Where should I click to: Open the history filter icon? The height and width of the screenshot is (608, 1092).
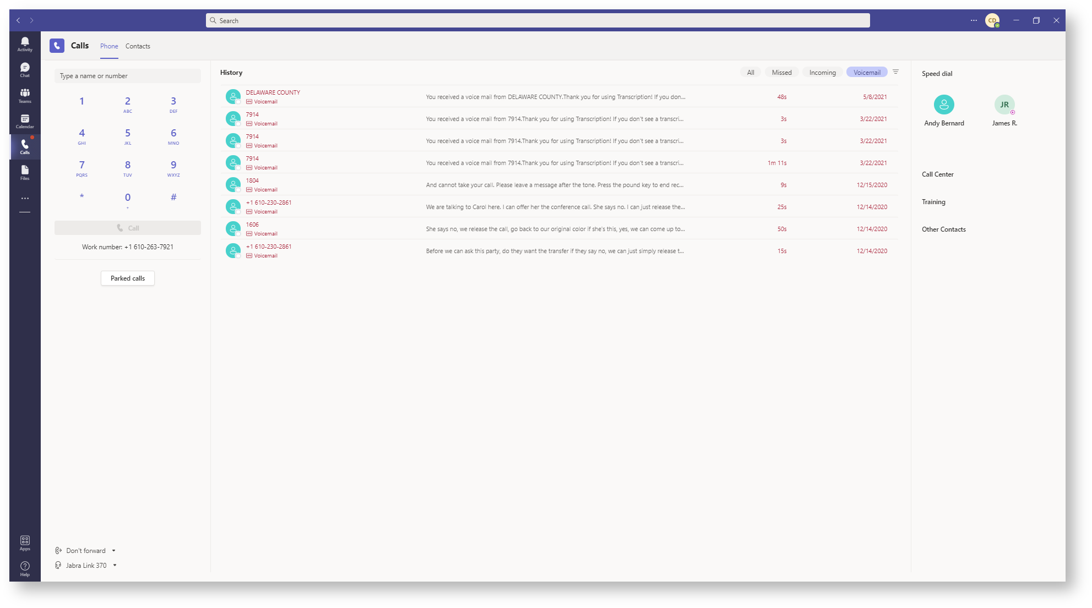[x=895, y=72]
